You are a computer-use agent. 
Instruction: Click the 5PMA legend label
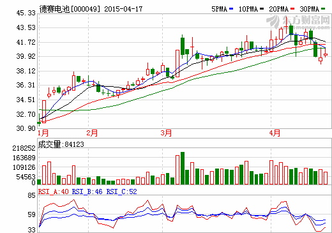click(219, 9)
